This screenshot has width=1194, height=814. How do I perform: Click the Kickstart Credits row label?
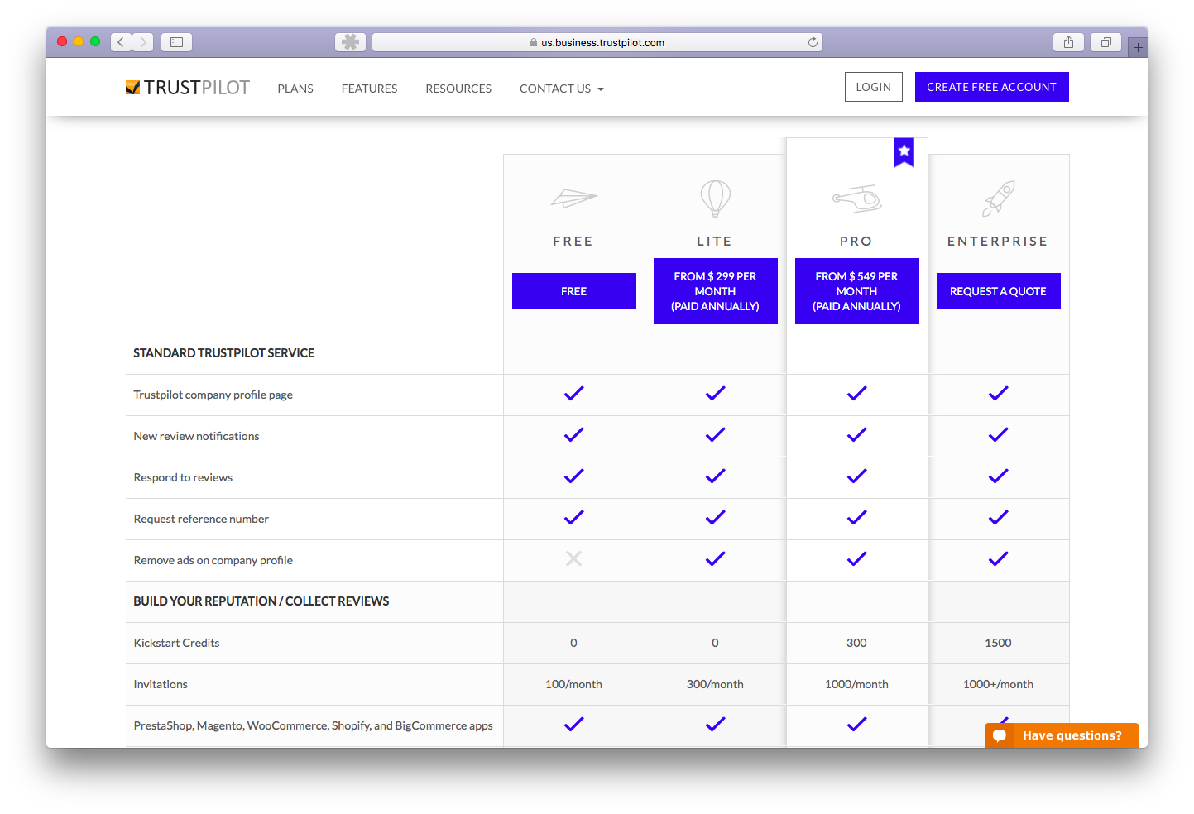[176, 643]
